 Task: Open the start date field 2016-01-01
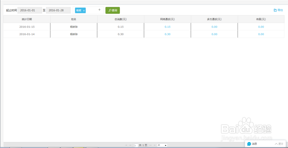tap(30, 10)
